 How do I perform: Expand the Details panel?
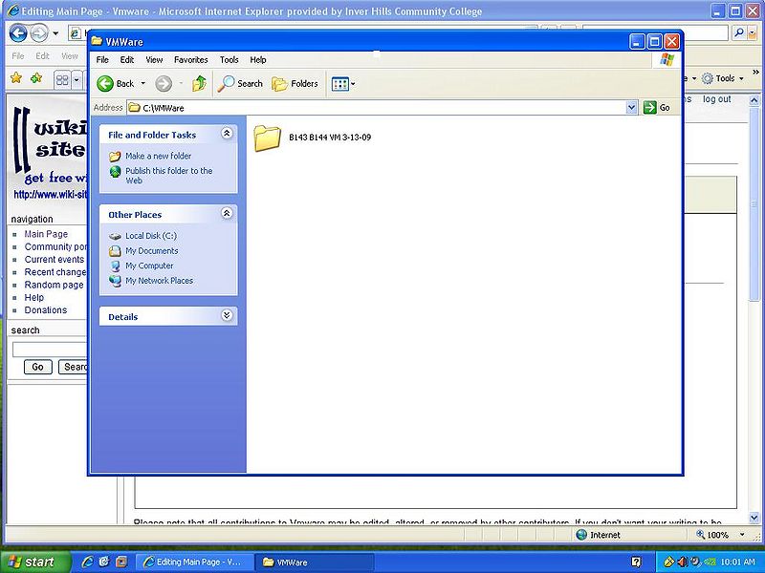(x=227, y=315)
